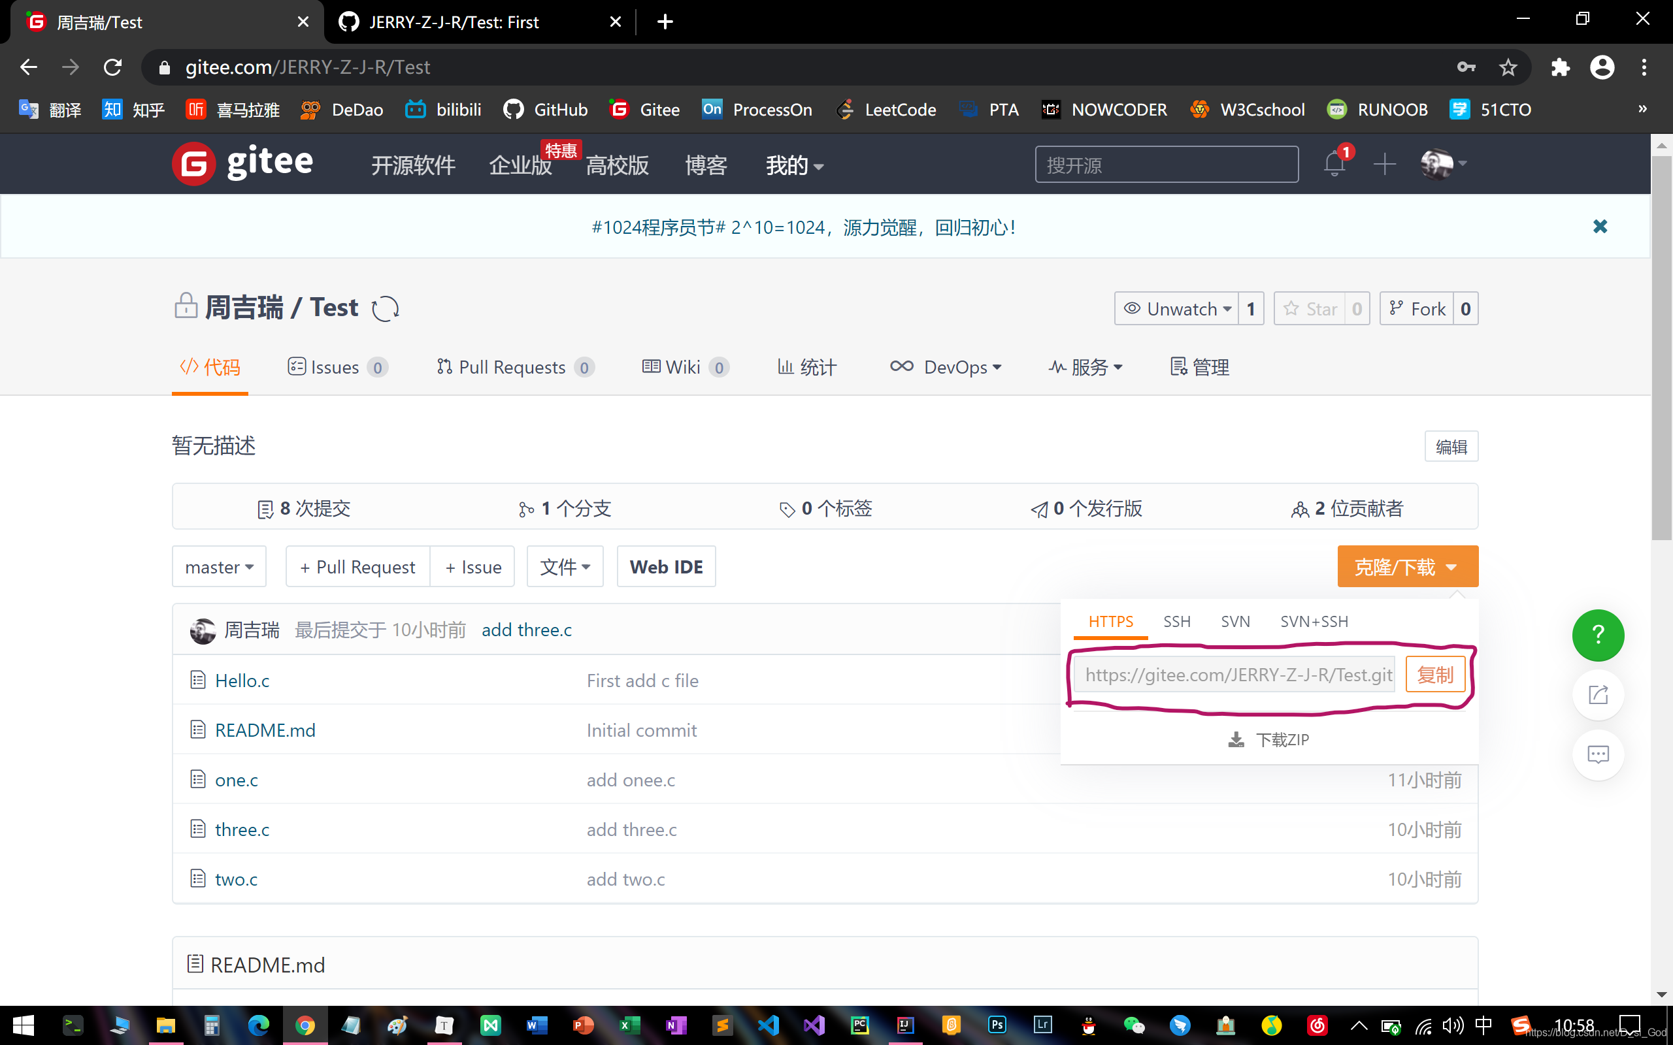The image size is (1673, 1045).
Task: Click the 搜开源 search field
Action: tap(1167, 165)
